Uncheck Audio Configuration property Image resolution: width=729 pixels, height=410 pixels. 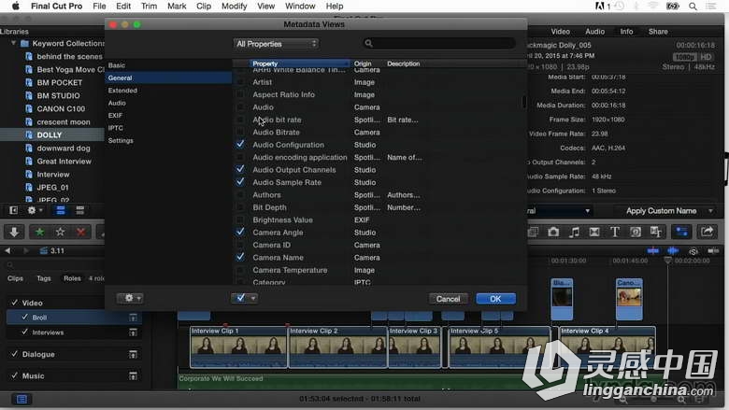coord(240,145)
